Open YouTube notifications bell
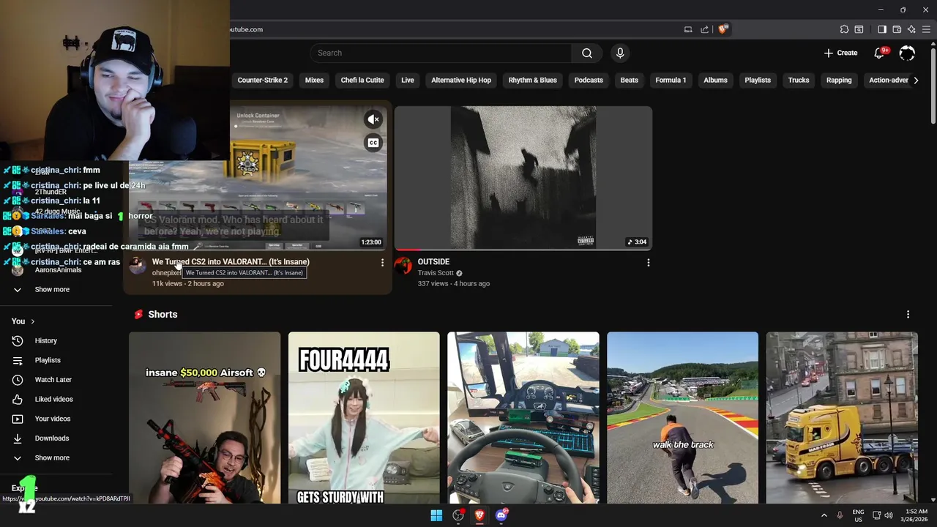This screenshot has height=527, width=937. [879, 53]
